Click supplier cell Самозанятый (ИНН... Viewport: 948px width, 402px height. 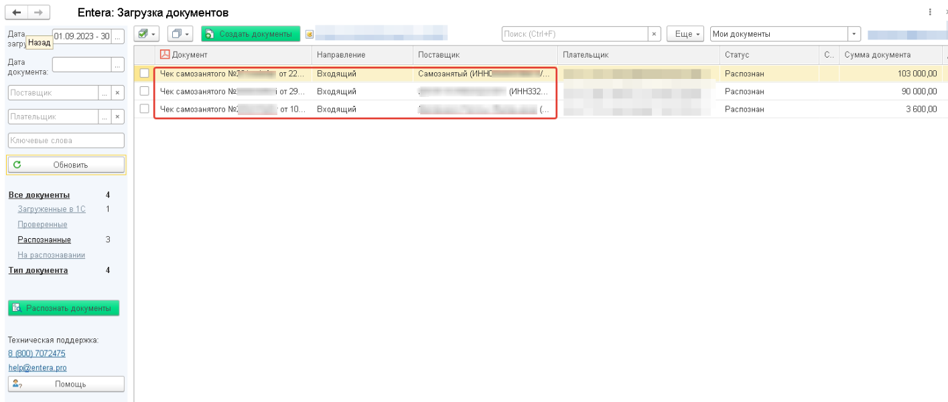[x=485, y=74]
